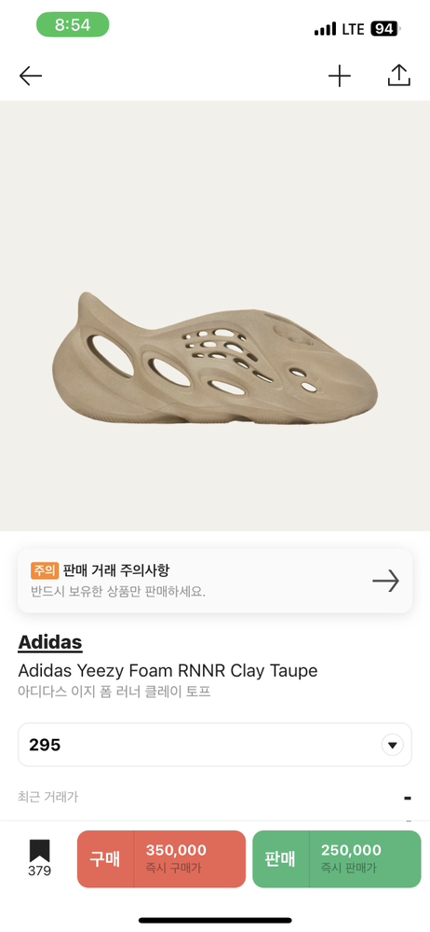Tap the Yeezy Foam RNNR product image
430x932 pixels.
tap(215, 359)
